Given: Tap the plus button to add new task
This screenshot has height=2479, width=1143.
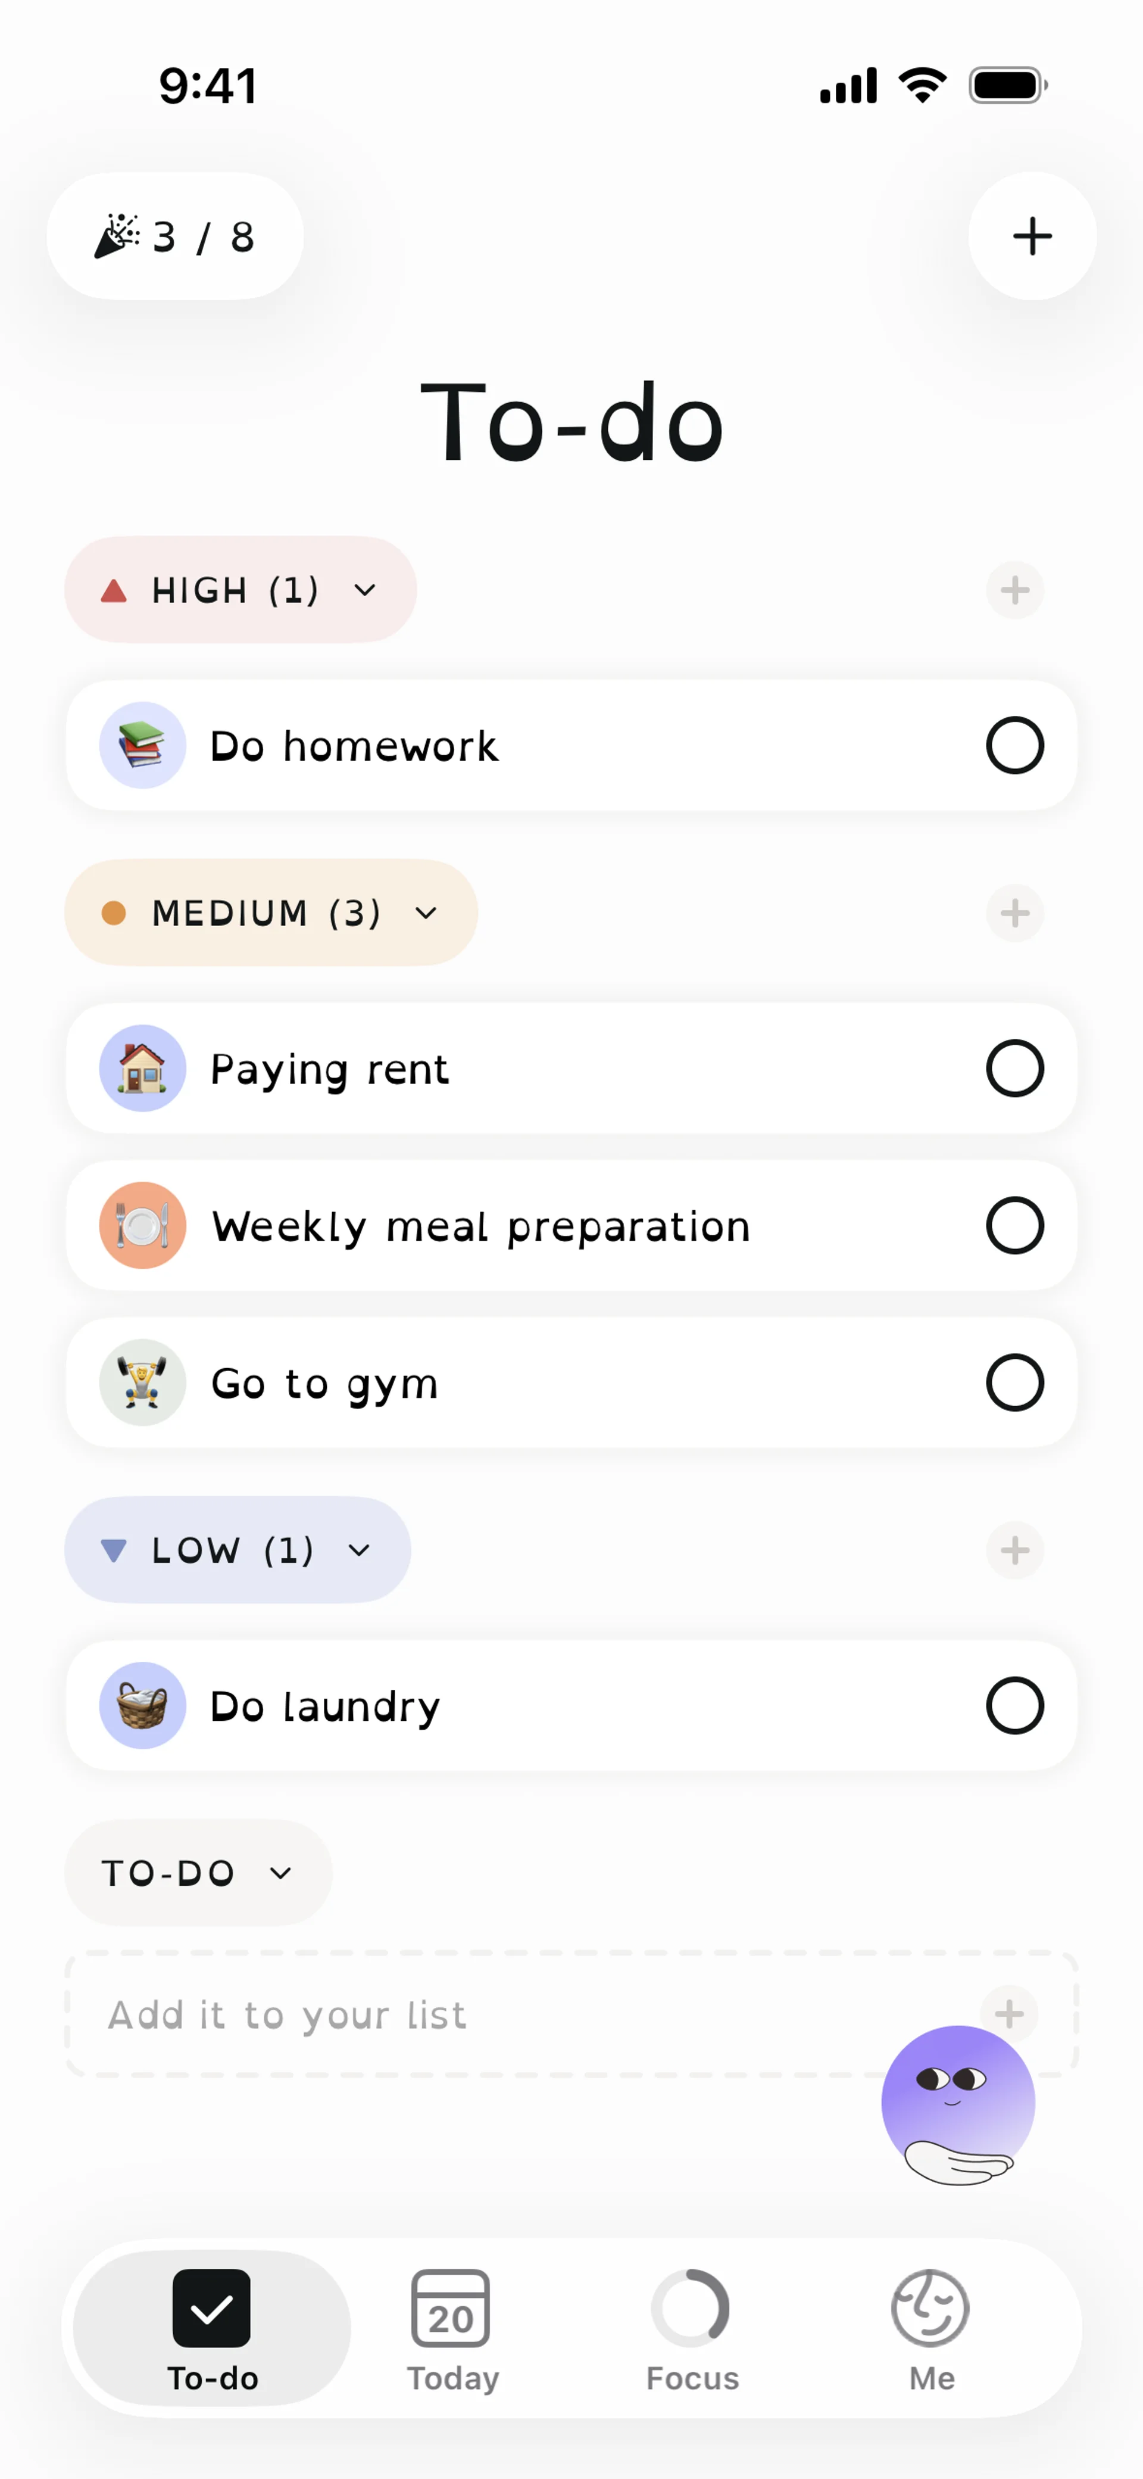Looking at the screenshot, I should click(x=1032, y=236).
